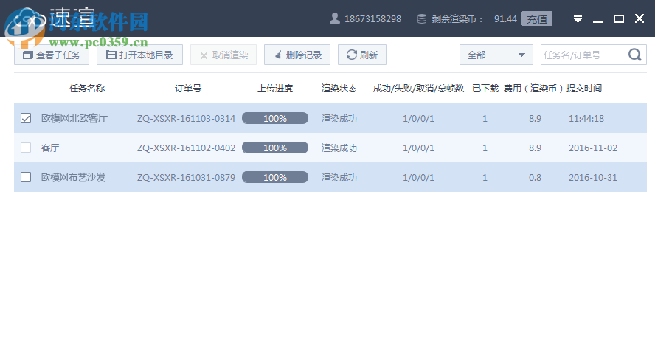Click submit date 2016-11-02
Viewport: 655px width, 360px height.
click(593, 148)
